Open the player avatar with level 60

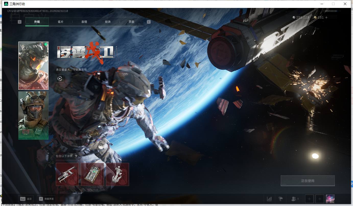(330, 199)
